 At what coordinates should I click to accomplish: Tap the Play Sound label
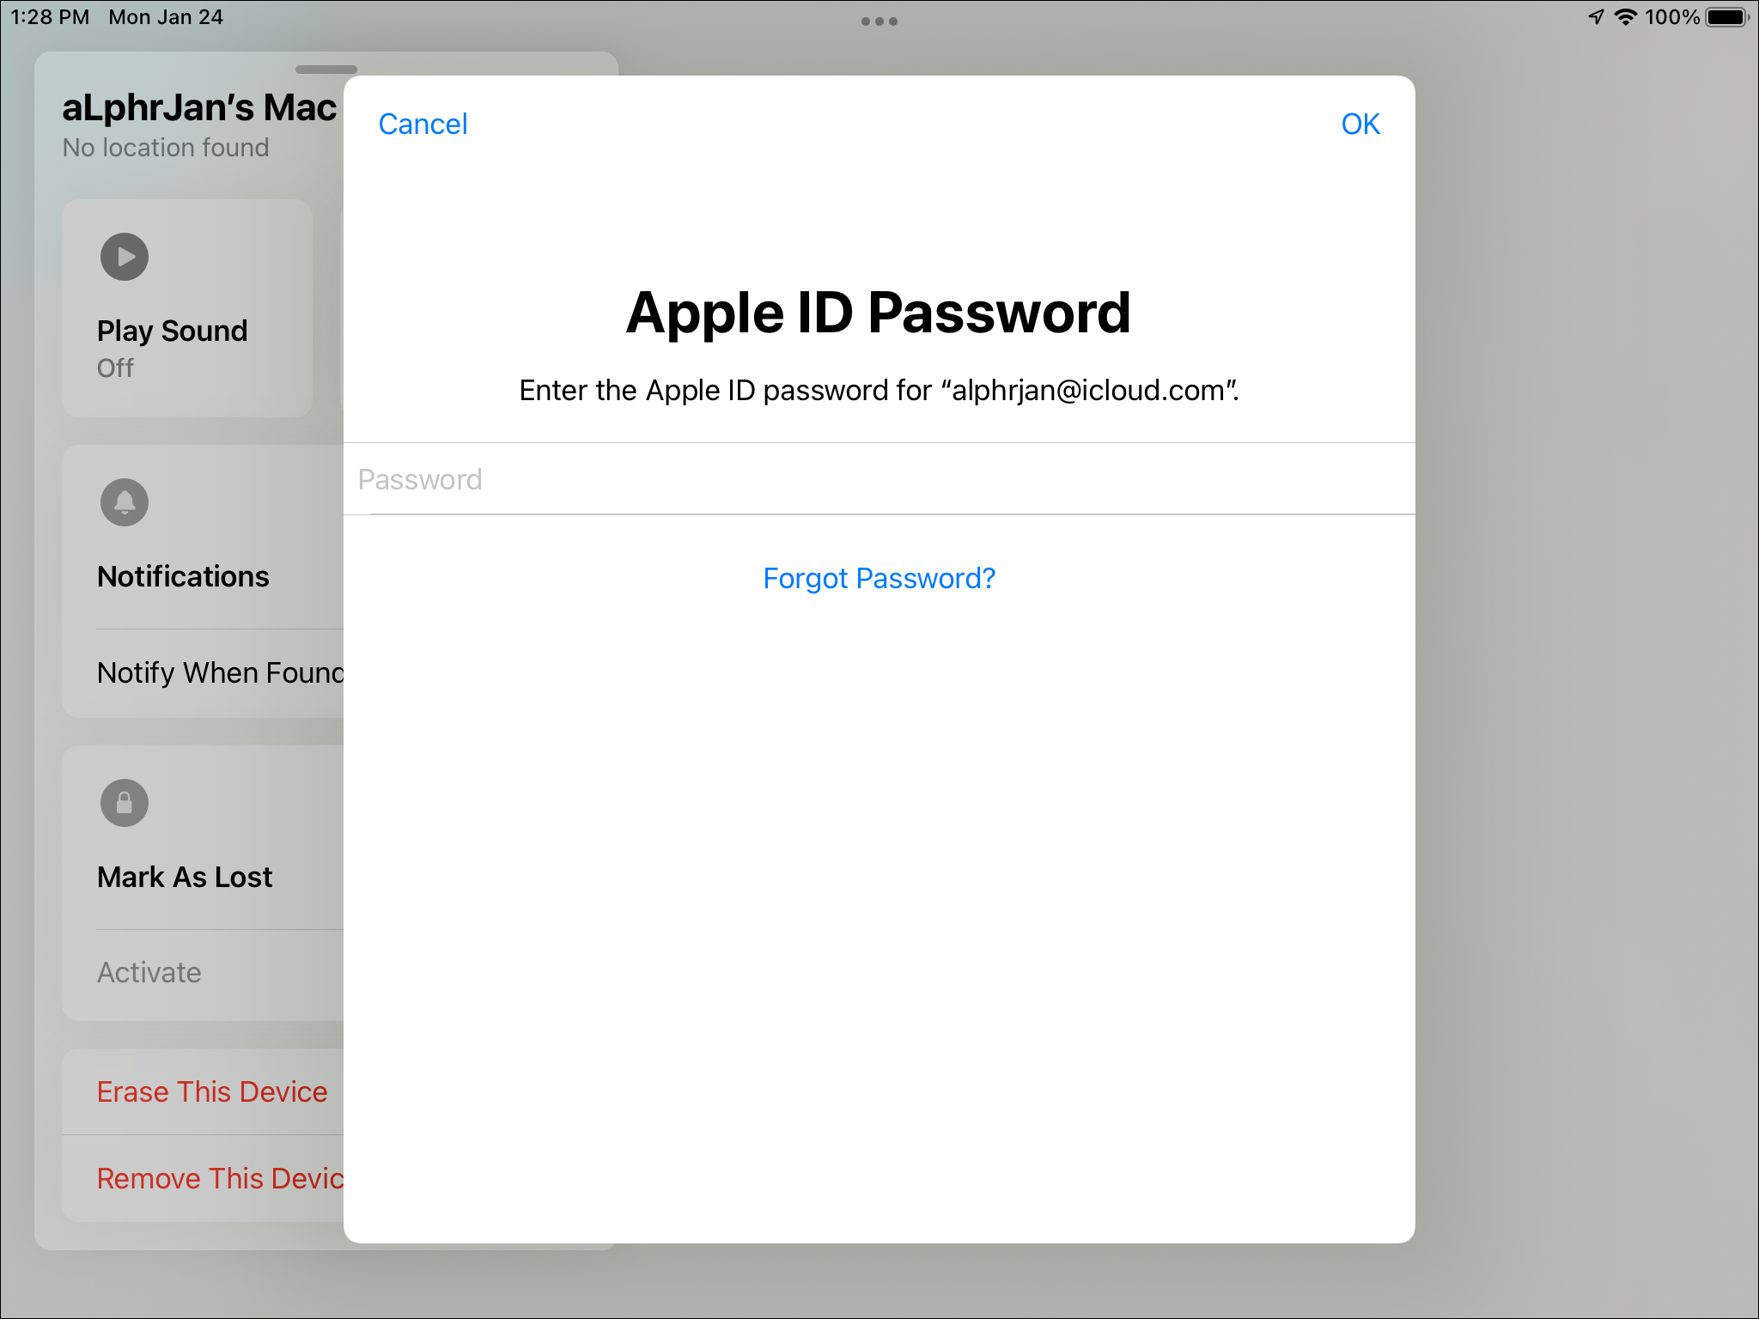pyautogui.click(x=172, y=331)
